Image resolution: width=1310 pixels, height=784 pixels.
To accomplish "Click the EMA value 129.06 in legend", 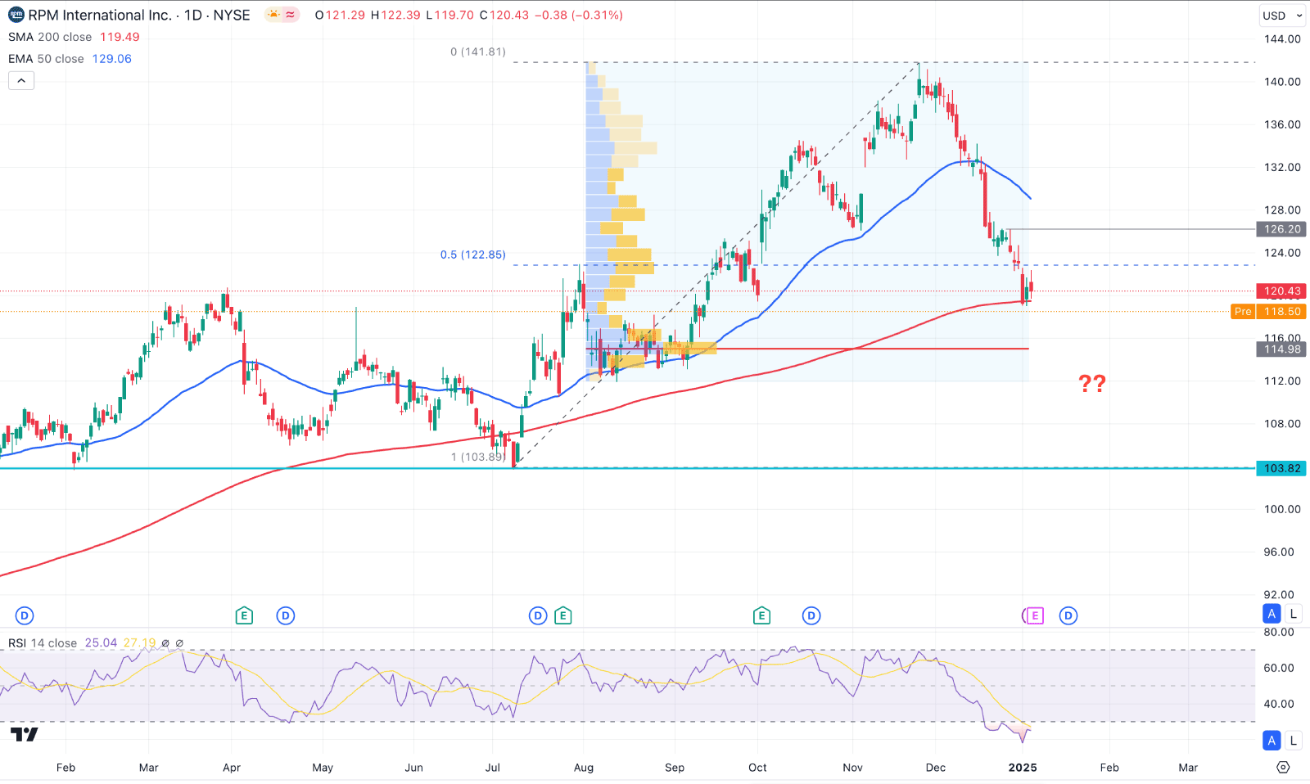I will click(x=111, y=59).
